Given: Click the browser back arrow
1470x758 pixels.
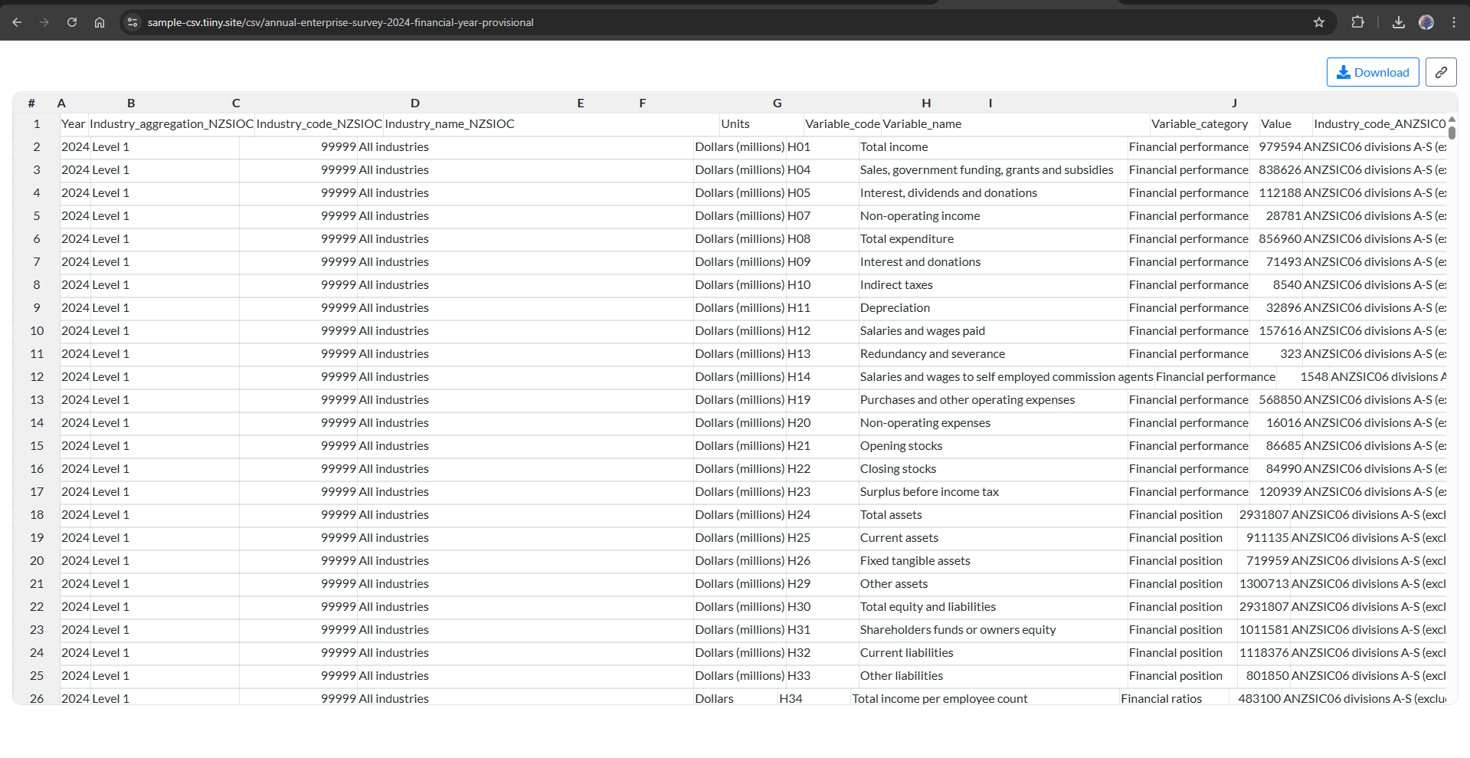Looking at the screenshot, I should pyautogui.click(x=17, y=22).
